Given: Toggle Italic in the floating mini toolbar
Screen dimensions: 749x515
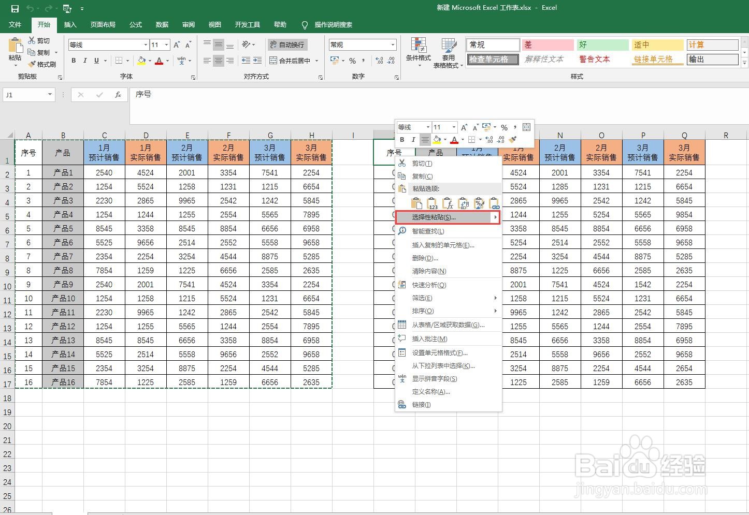Looking at the screenshot, I should point(413,140).
